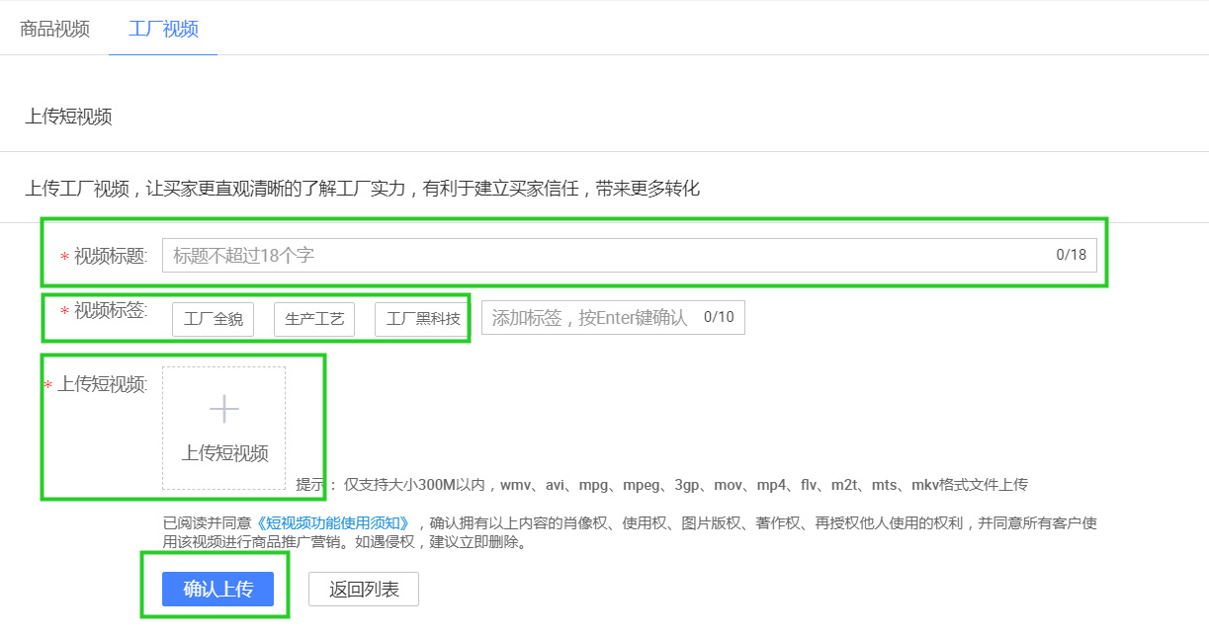This screenshot has height=636, width=1209.
Task: Select the 工厂视频 tab
Action: click(163, 29)
